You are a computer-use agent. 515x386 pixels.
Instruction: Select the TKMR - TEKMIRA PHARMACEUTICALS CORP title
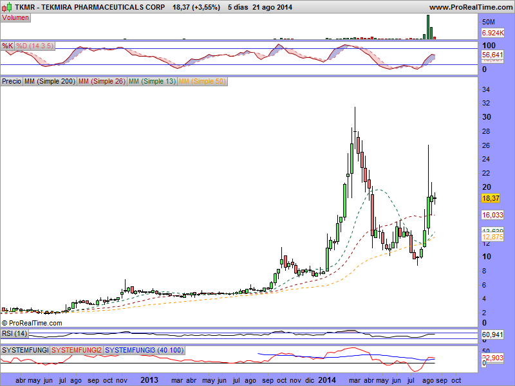coord(89,7)
